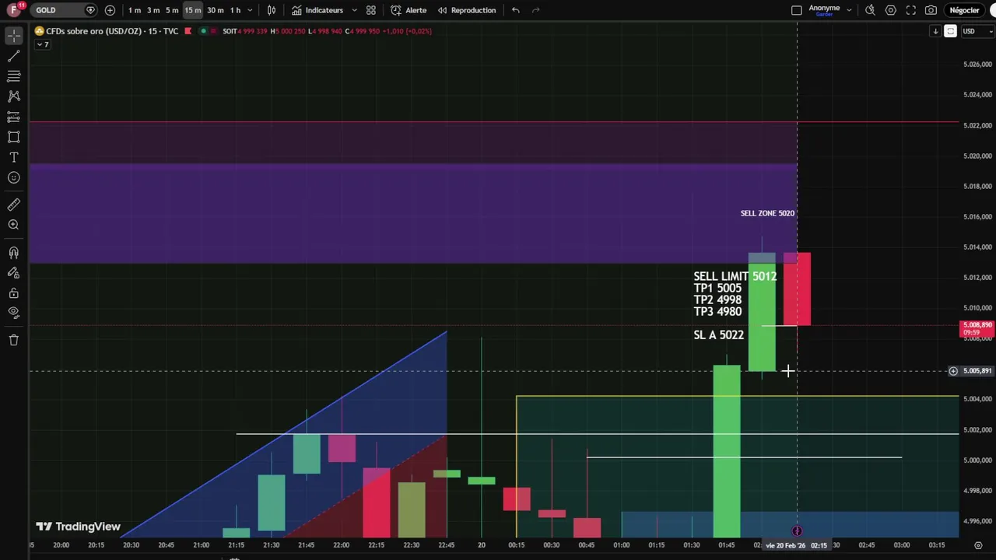
Task: Undo the last chart action
Action: click(516, 10)
